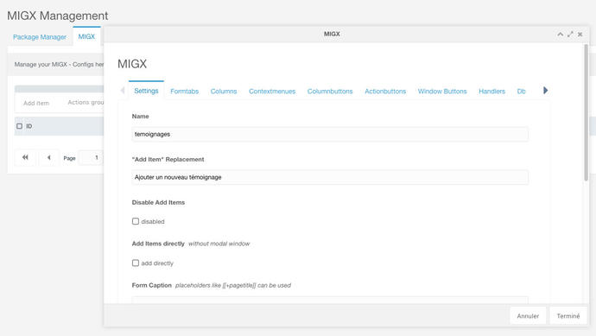
Task: Enable the 'disabled' checkbox
Action: click(x=136, y=221)
